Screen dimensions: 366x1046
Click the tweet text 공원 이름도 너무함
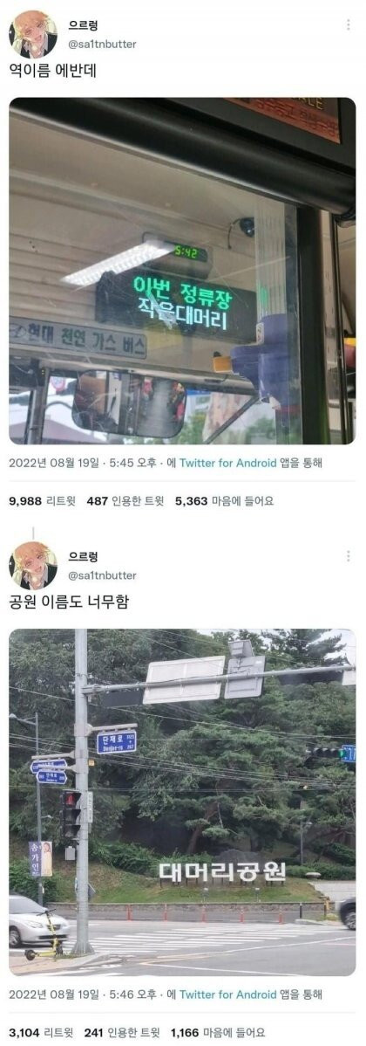[x=69, y=601]
